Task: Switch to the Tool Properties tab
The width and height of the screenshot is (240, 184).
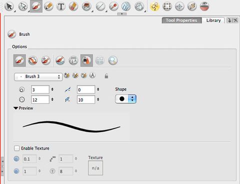Action: point(181,20)
